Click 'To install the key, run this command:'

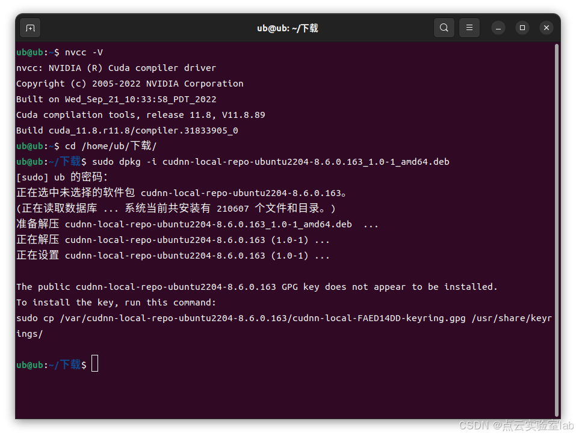[x=116, y=302]
